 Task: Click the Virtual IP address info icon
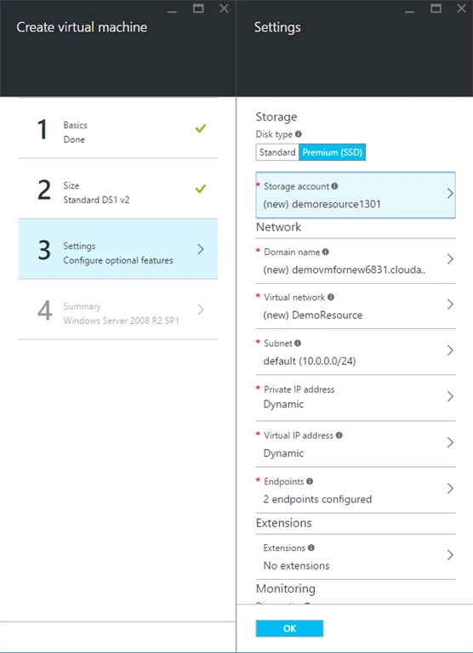tap(339, 435)
